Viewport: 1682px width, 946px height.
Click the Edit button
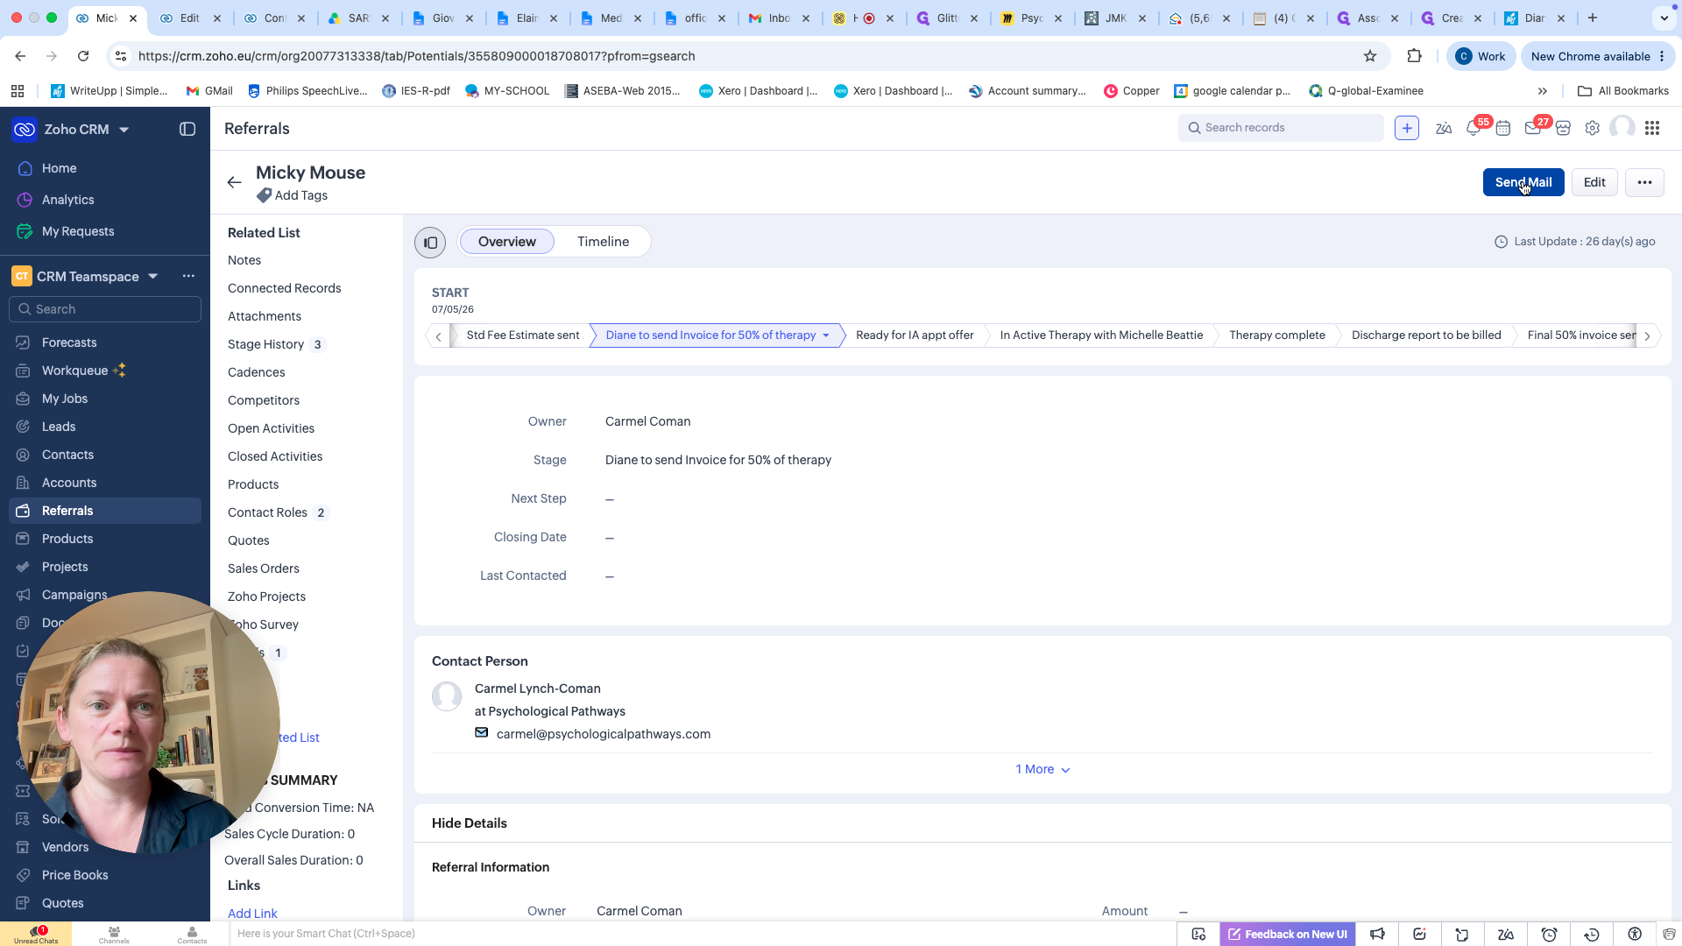1594,182
